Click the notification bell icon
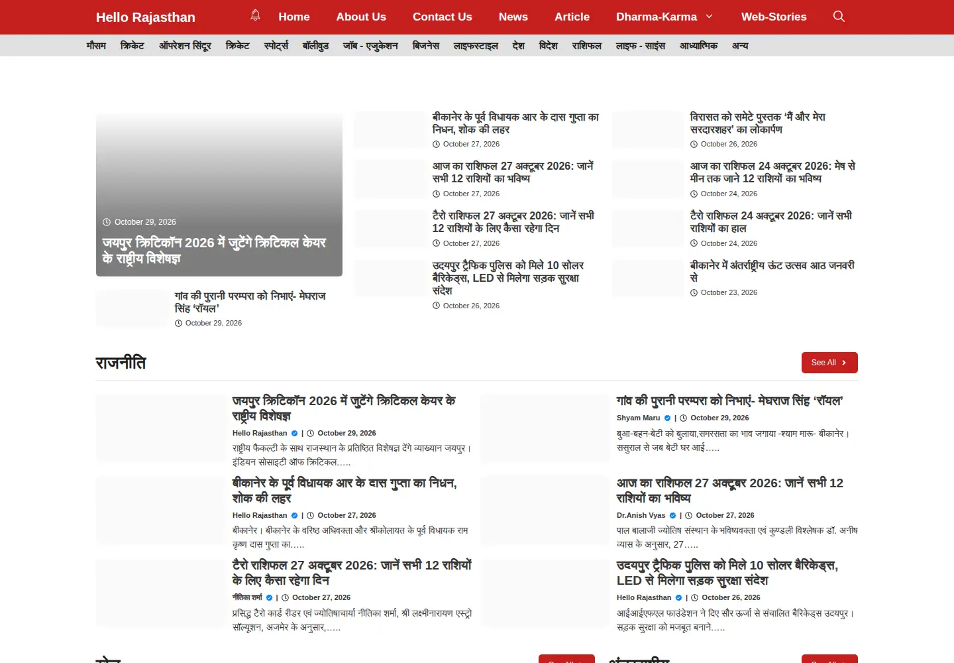The height and width of the screenshot is (663, 954). tap(255, 15)
